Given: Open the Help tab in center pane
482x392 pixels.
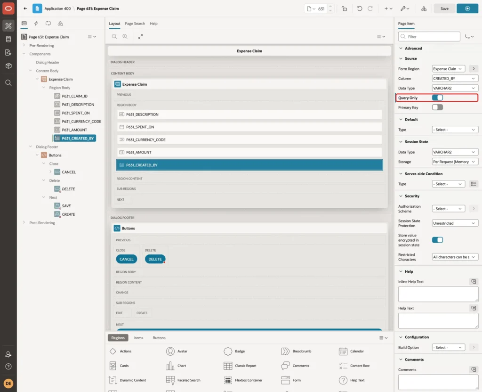Looking at the screenshot, I should [153, 24].
